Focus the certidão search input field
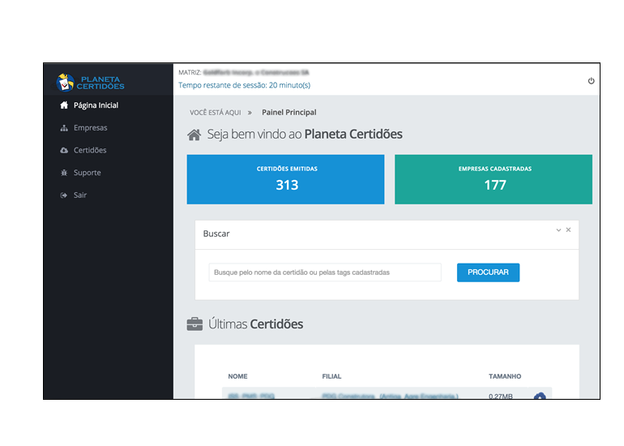This screenshot has height=446, width=624. pos(325,272)
